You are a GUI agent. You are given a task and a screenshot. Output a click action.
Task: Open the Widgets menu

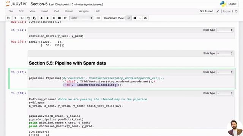tap(84, 11)
